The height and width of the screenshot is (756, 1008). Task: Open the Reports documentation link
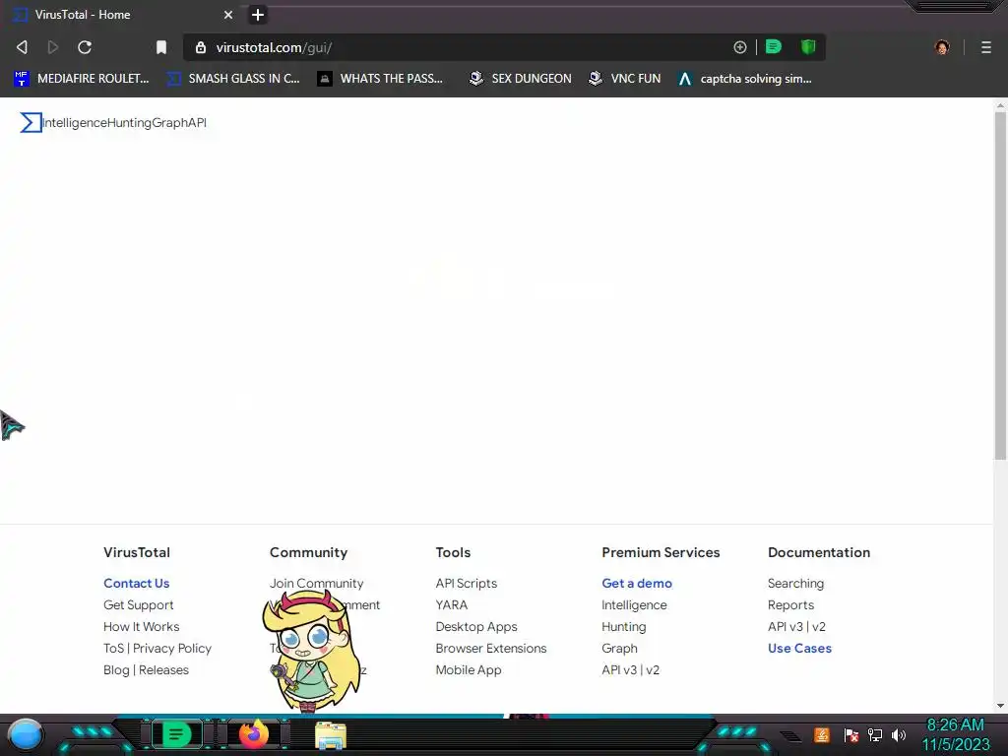pos(790,605)
